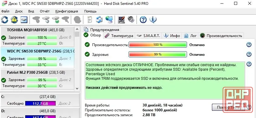Click green check next to Производительность label
Viewport: 256px width, 118px height.
point(87,45)
